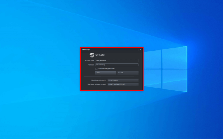Click the 'Need help with sign in?' text
This screenshot has height=139, width=223.
[99, 80]
